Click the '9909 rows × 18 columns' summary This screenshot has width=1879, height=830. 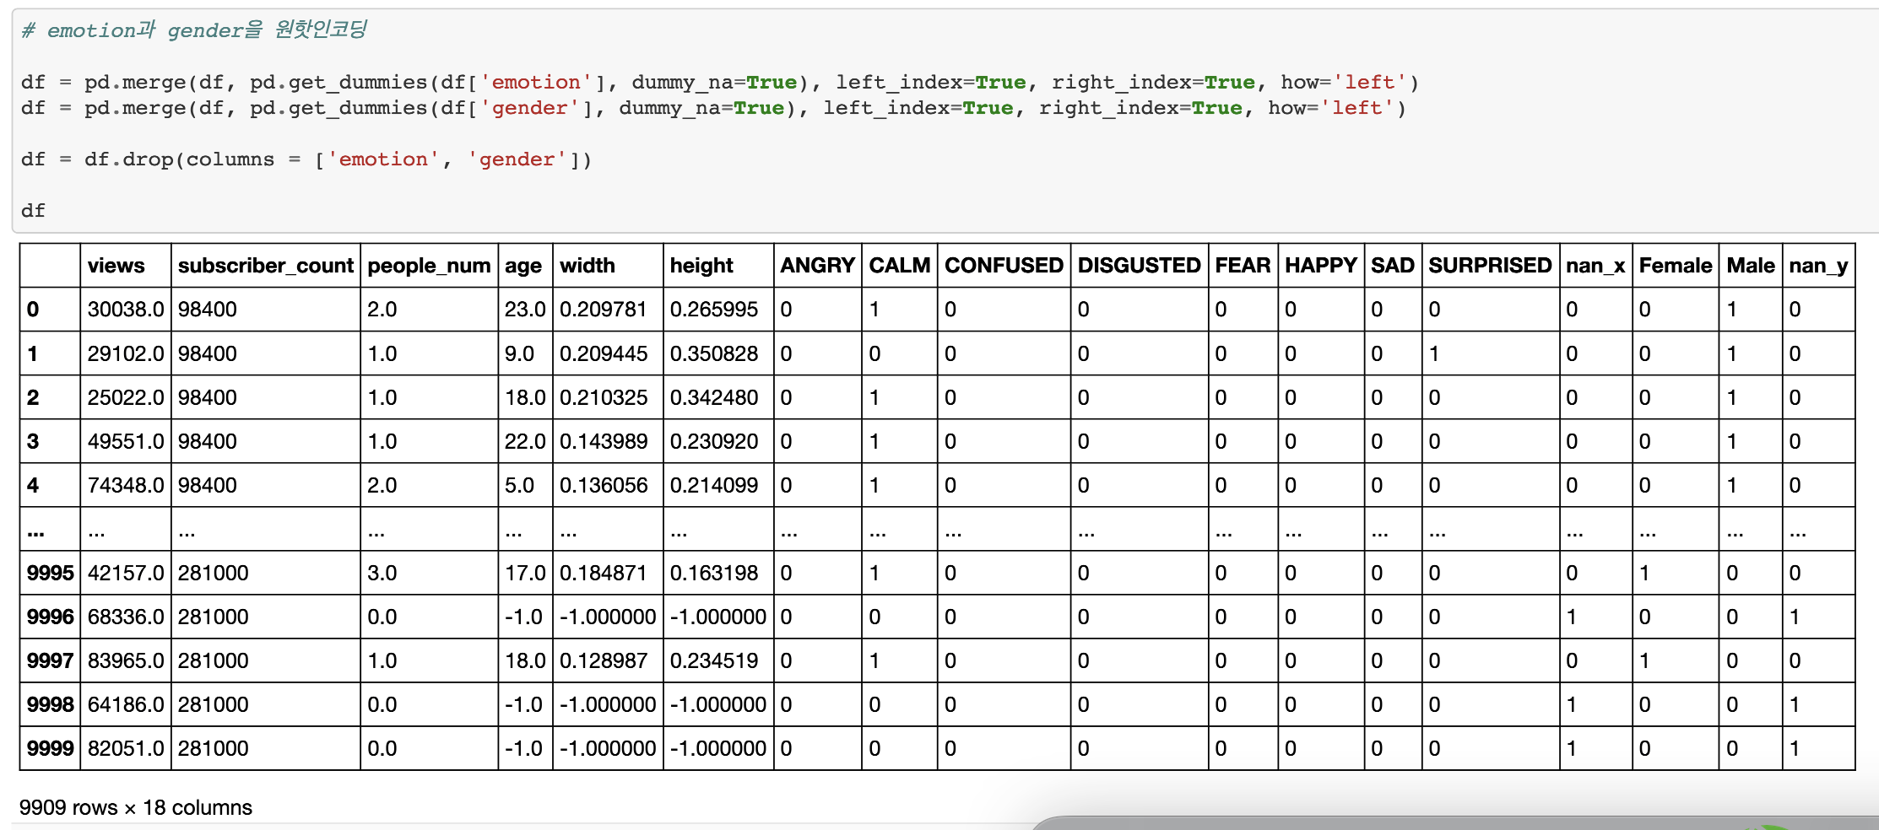136,807
